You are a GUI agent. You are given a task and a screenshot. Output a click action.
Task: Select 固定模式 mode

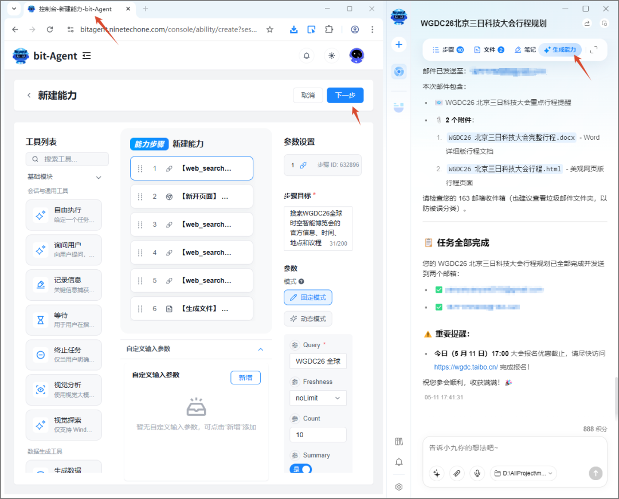click(308, 297)
